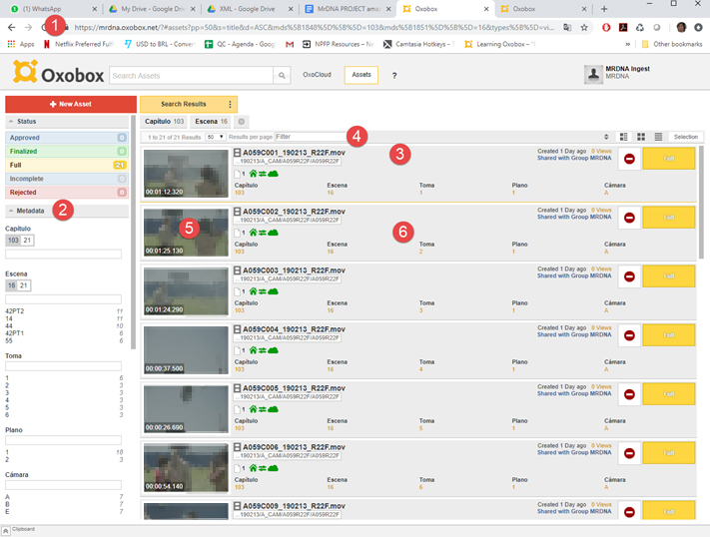The image size is (710, 537).
Task: Open Shared with Group MRDNA link on A059C002
Action: [574, 217]
